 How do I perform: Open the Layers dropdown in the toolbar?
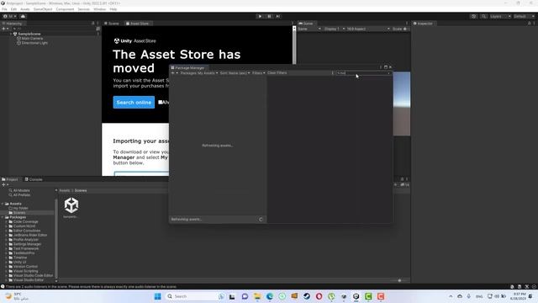pos(500,16)
